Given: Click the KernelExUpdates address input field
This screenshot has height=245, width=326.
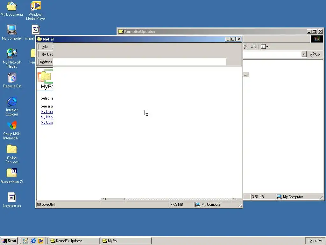Looking at the screenshot, I should click(x=273, y=54).
